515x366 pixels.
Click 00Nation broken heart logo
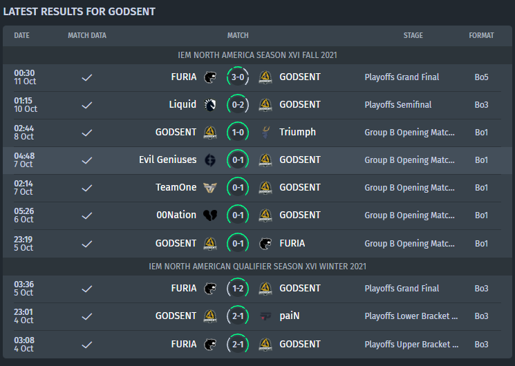[210, 215]
